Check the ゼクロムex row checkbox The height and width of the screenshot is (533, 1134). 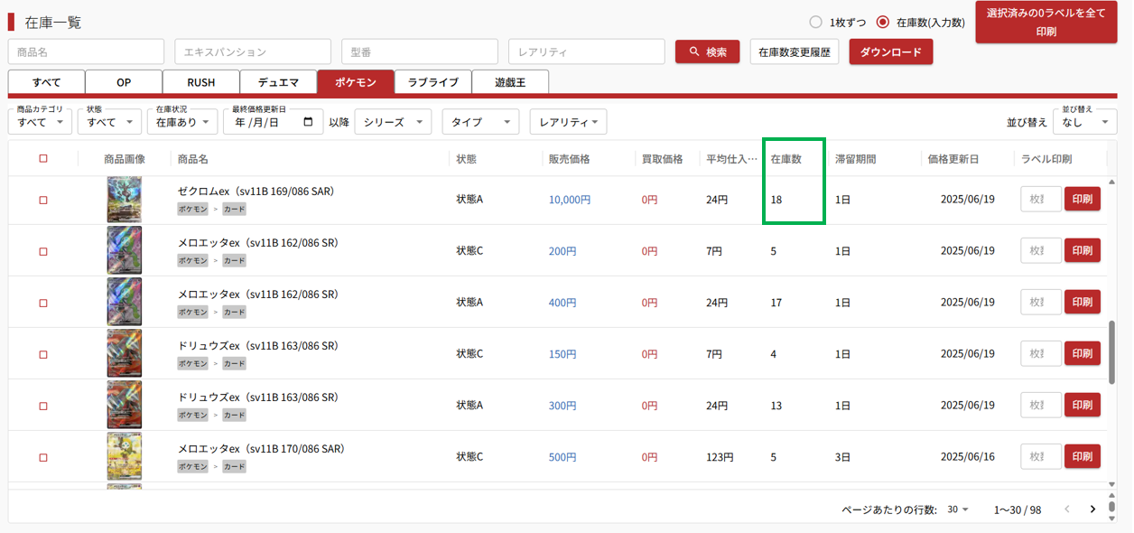[43, 200]
